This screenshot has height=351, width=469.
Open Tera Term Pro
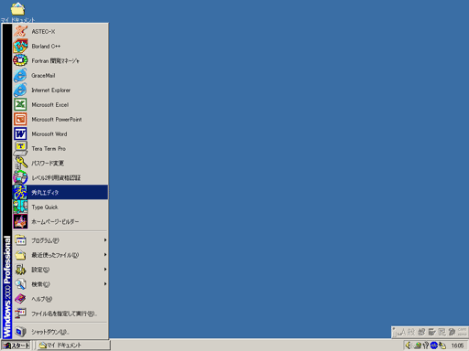(60, 148)
